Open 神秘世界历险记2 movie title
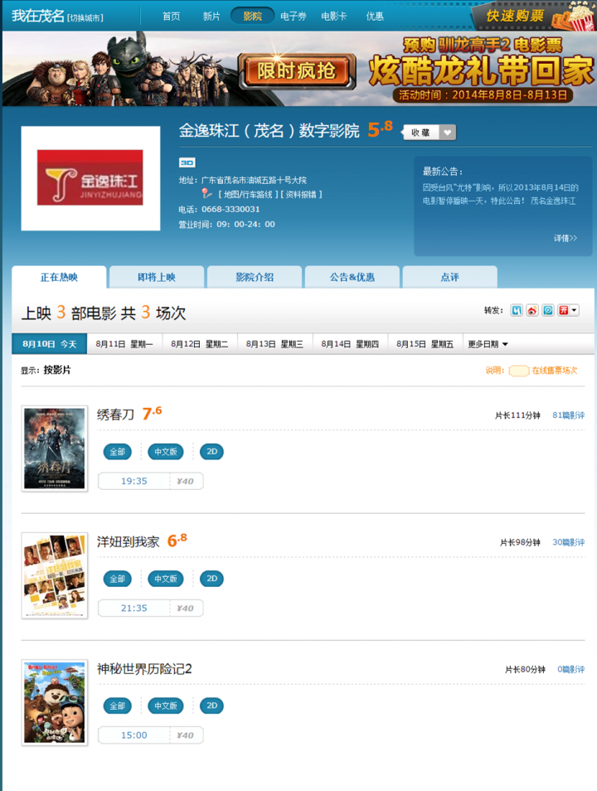Screen dimensions: 597x791 pyautogui.click(x=144, y=669)
